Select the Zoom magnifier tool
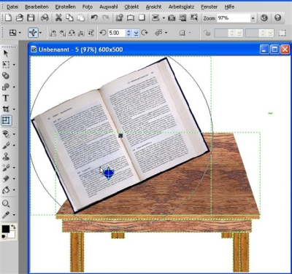This screenshot has height=274, width=292. (x=6, y=203)
